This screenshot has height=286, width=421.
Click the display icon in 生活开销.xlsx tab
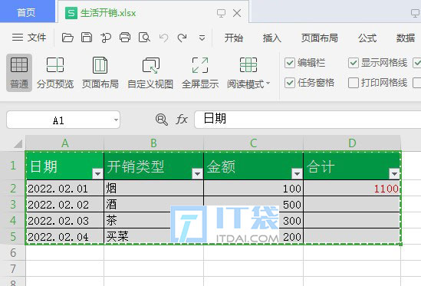[221, 13]
